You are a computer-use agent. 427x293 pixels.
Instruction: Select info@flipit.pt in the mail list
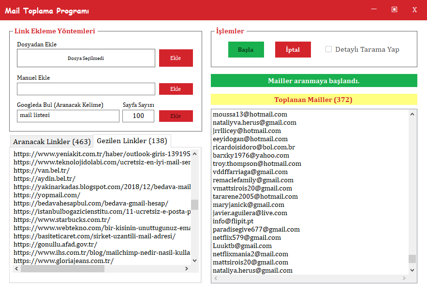point(233,221)
